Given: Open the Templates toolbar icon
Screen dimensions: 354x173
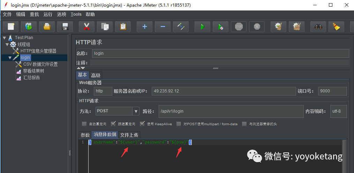Looking at the screenshot, I should pos(29,27).
